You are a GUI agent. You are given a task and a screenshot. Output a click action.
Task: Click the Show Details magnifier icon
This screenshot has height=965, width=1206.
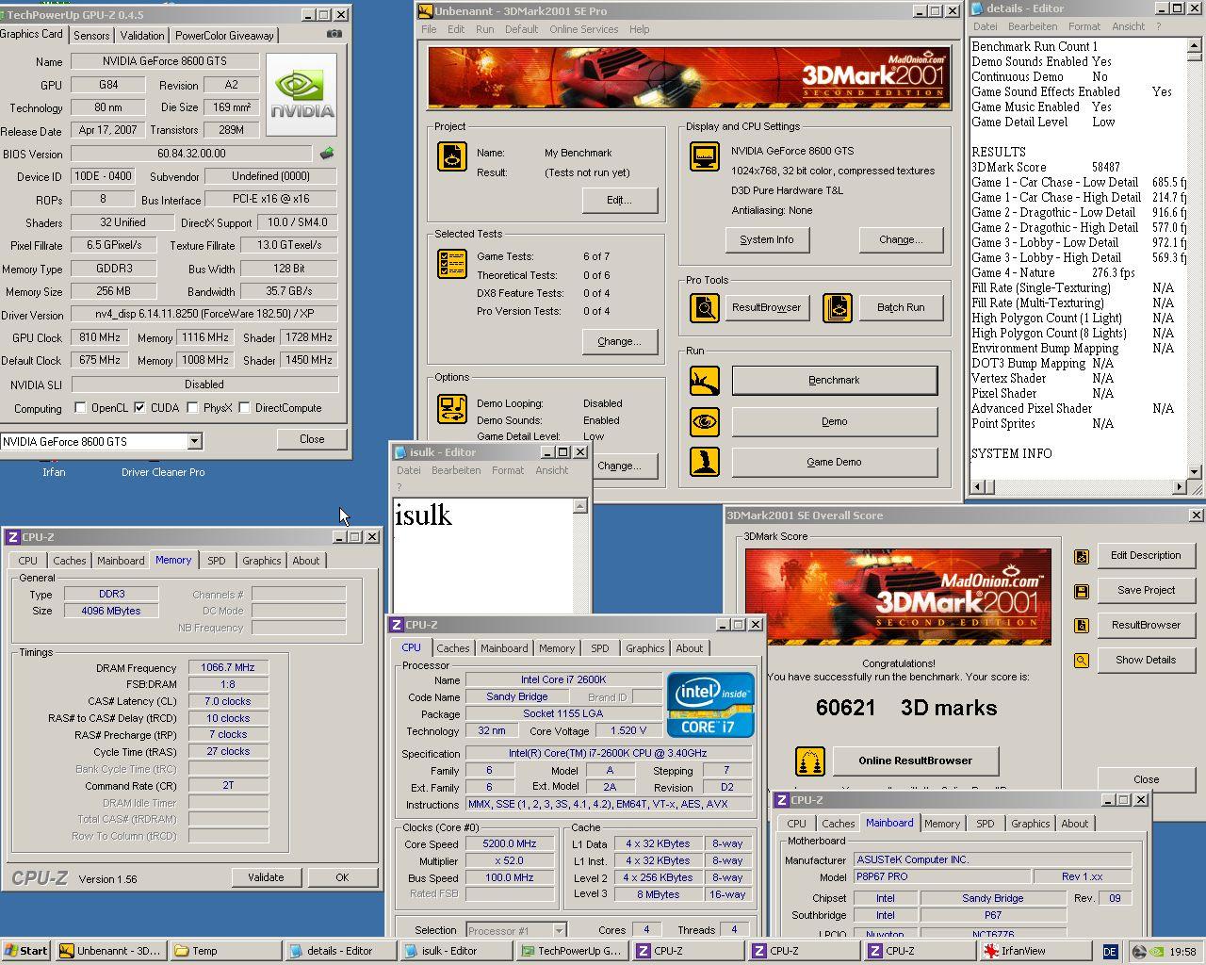tap(1082, 661)
